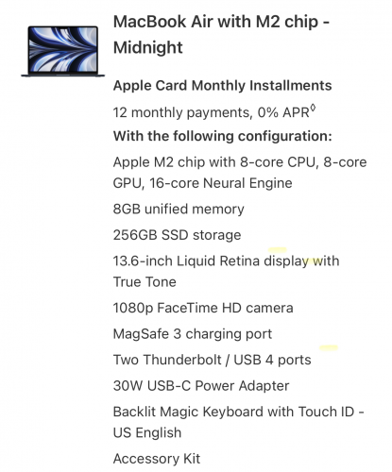Screen dimensions: 392x472
Task: Click the MagSafe 3 charging port line
Action: [193, 334]
